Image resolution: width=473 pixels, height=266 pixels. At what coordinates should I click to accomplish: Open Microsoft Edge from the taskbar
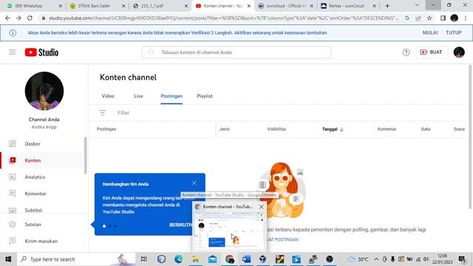click(179, 259)
